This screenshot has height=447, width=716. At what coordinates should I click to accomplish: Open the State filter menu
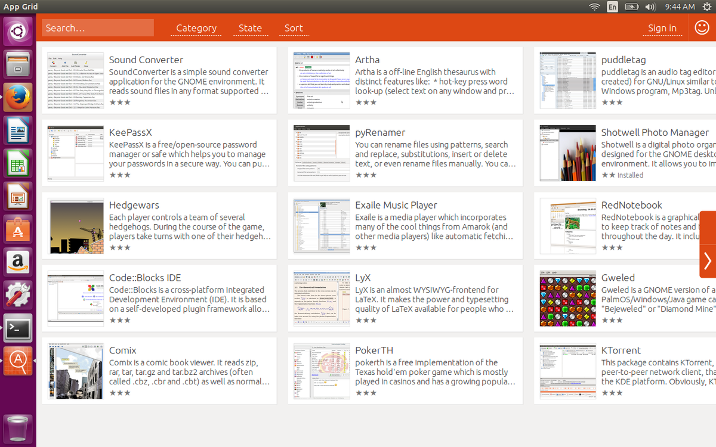pyautogui.click(x=250, y=28)
